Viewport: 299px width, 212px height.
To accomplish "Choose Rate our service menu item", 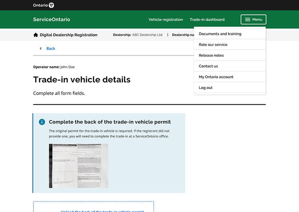I will tap(213, 45).
